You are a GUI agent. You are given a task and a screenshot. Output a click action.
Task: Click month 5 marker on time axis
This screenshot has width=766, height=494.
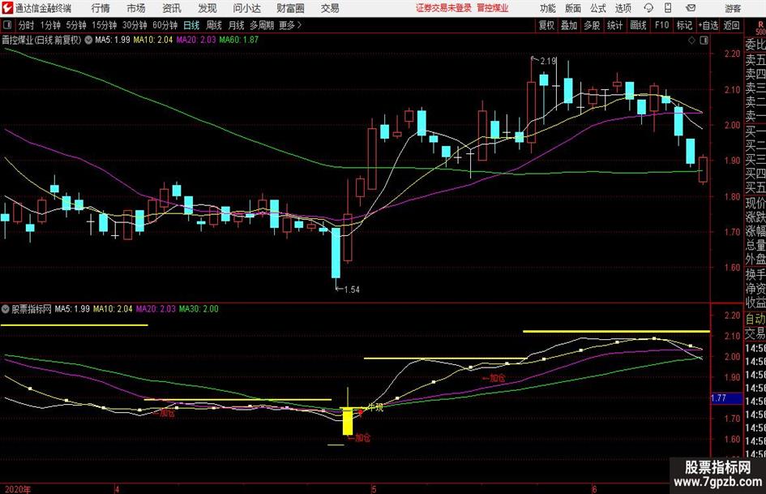tap(374, 489)
